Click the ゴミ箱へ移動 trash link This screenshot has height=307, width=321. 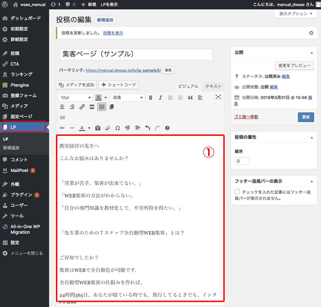point(246,117)
